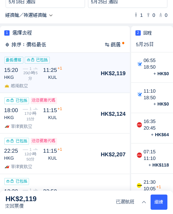The image size is (173, 214).
Task: Click the sort arrows icon beside 排序
Action: point(7,45)
